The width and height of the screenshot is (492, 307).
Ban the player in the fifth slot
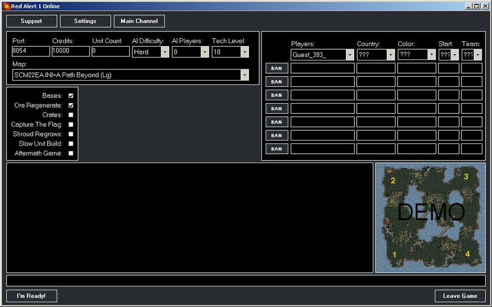(x=277, y=122)
